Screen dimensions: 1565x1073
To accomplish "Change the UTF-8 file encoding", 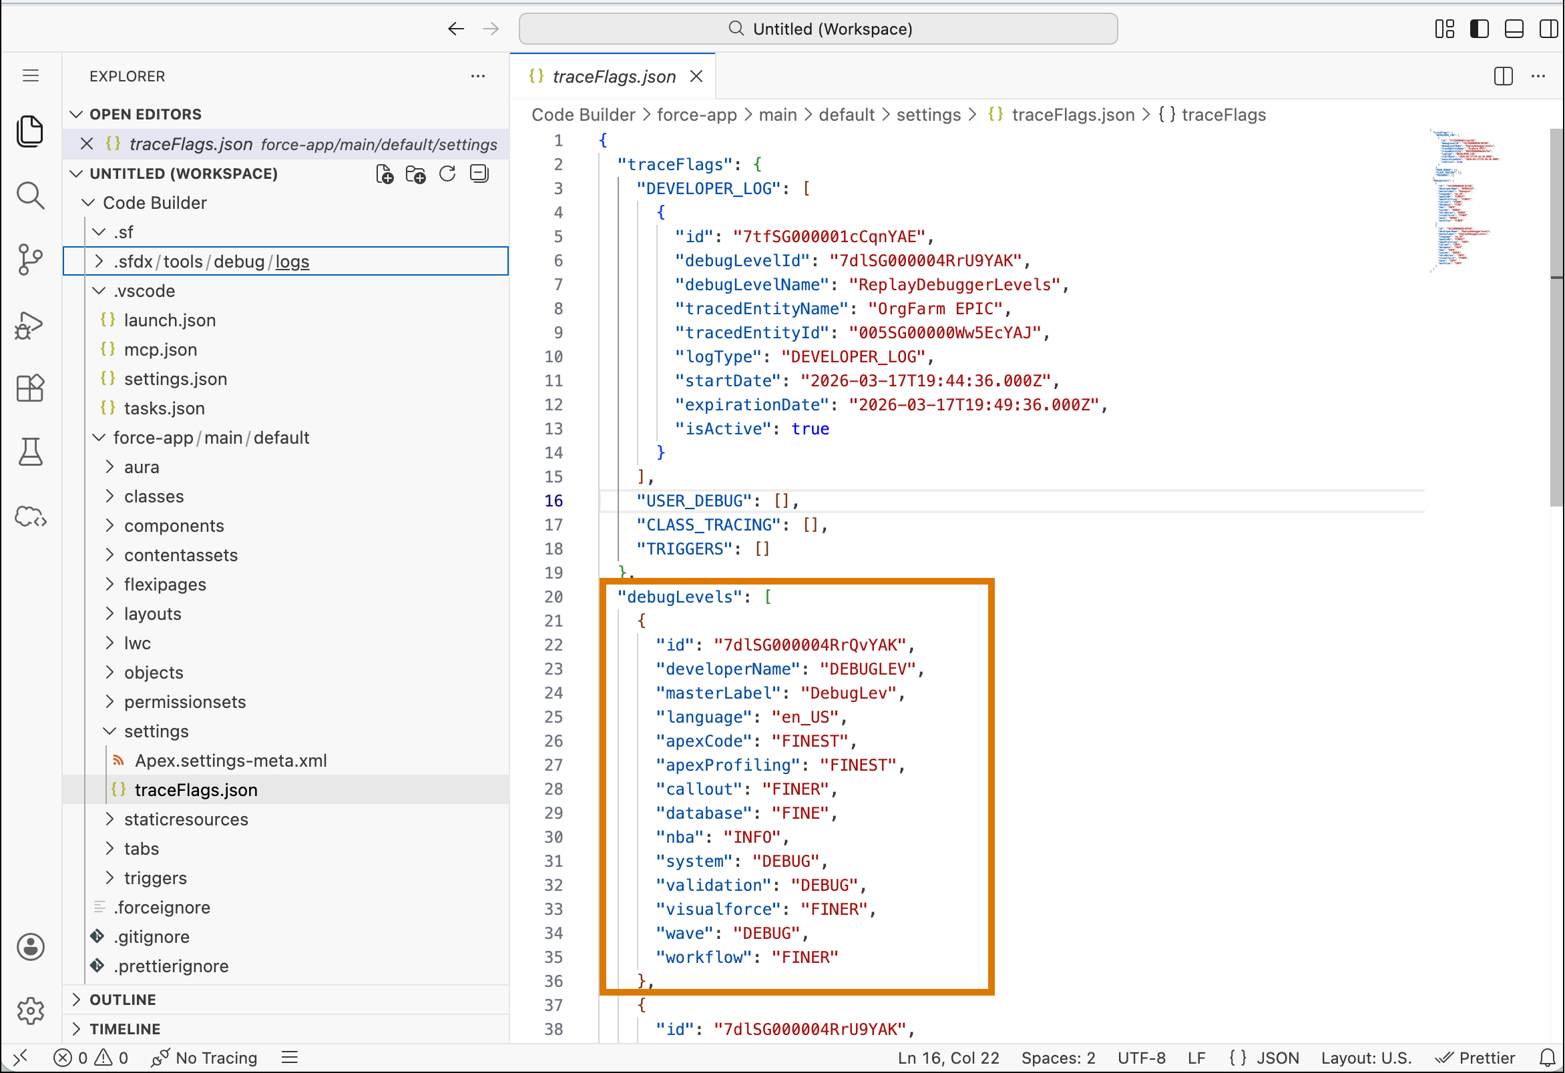I will [x=1142, y=1058].
